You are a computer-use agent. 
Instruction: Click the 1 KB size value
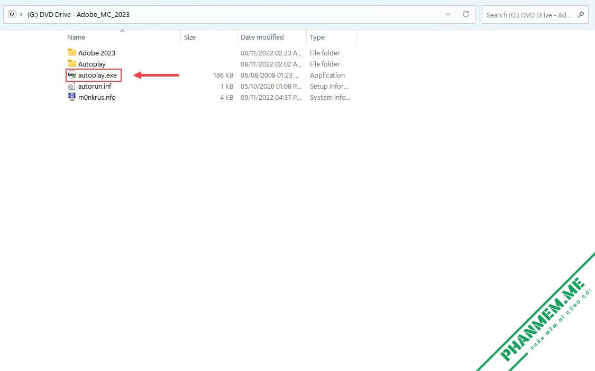(x=227, y=86)
